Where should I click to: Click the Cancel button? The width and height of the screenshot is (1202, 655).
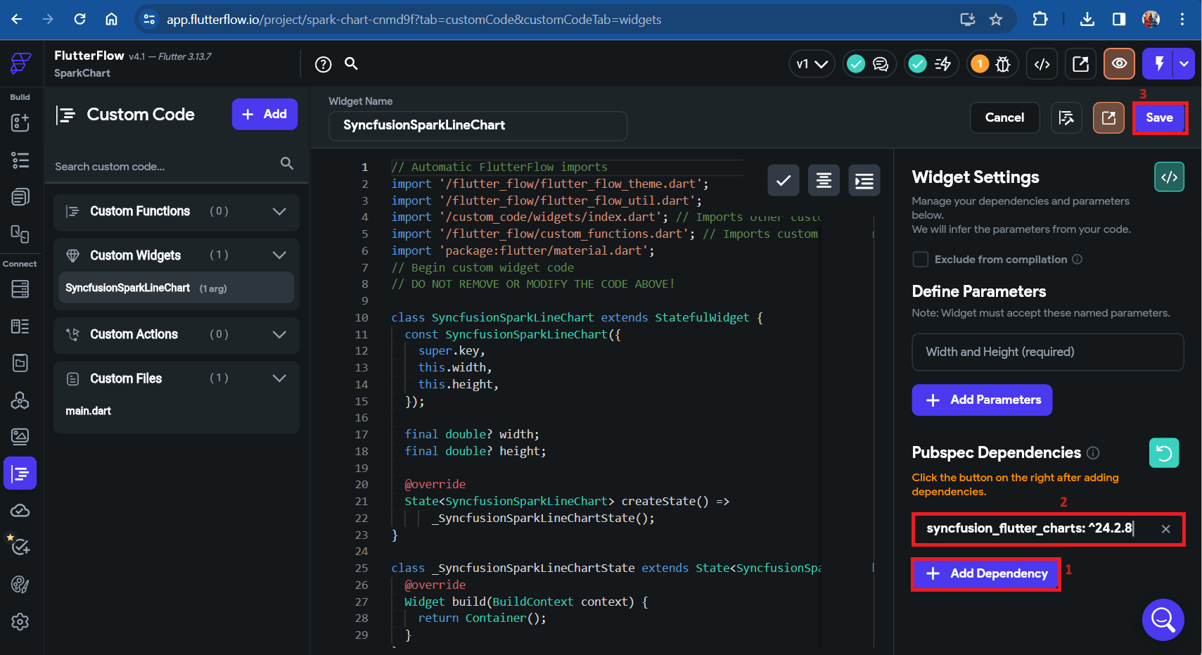click(1004, 117)
